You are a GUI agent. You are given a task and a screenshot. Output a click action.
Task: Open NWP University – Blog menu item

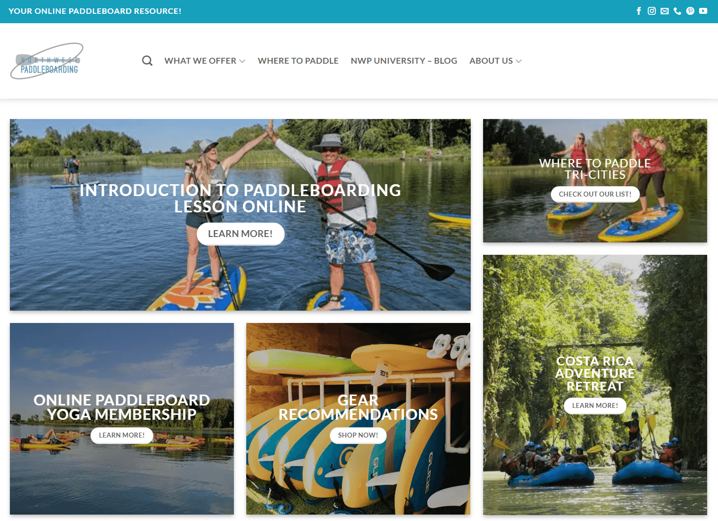404,61
